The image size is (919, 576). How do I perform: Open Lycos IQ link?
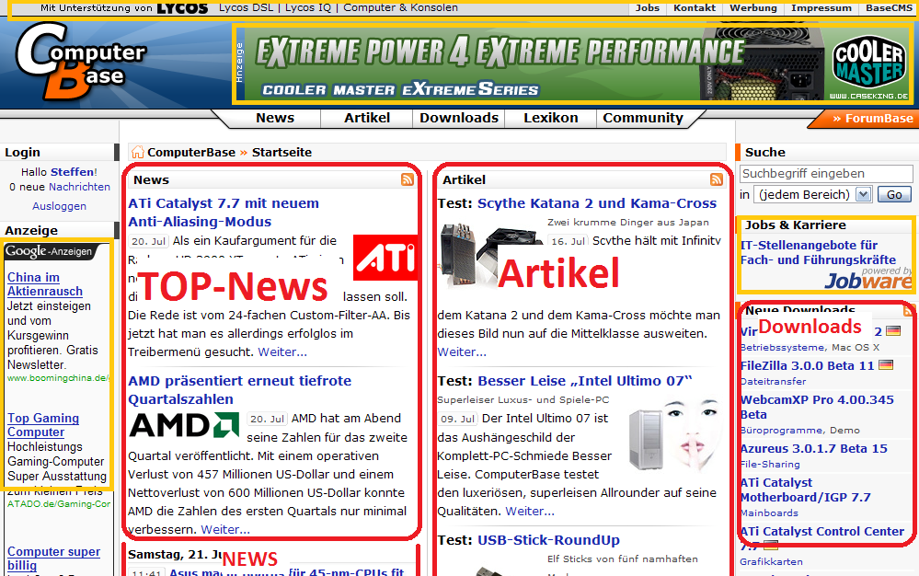tap(308, 7)
